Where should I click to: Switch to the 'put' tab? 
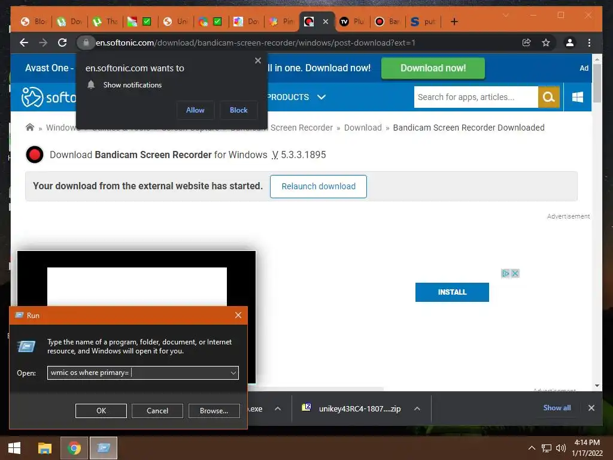click(x=423, y=22)
